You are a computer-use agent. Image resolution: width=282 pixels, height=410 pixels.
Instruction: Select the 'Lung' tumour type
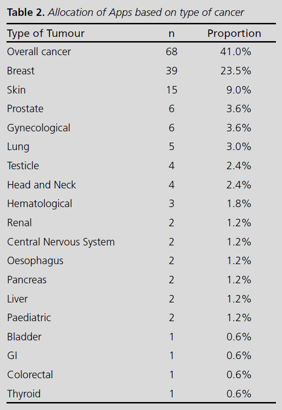pos(18,147)
